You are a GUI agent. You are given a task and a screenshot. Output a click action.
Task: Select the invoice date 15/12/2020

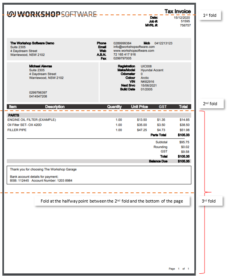pos(182,18)
